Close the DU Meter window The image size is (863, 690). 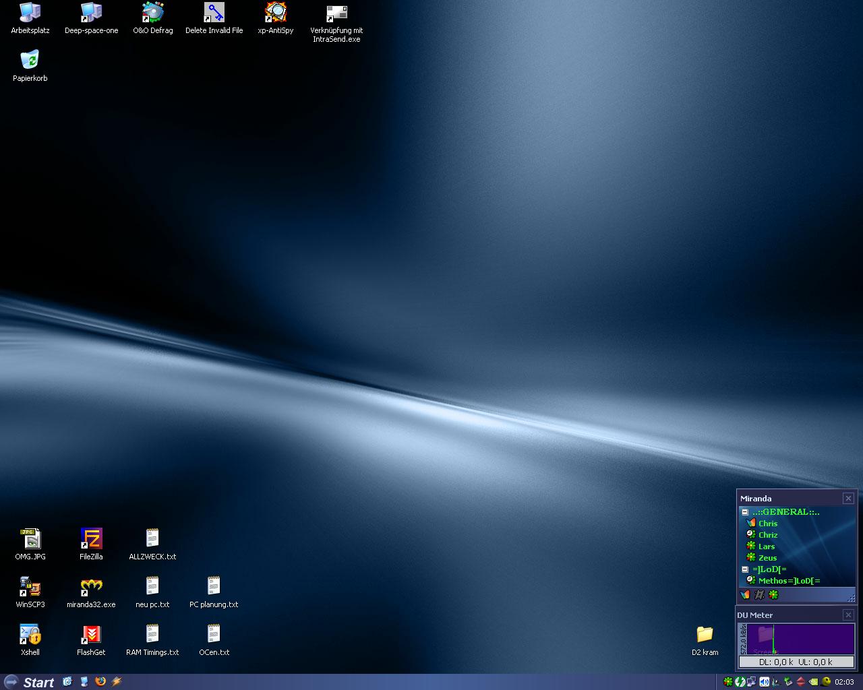click(848, 615)
